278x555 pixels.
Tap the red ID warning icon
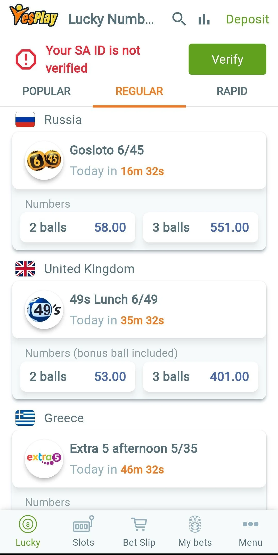click(26, 59)
